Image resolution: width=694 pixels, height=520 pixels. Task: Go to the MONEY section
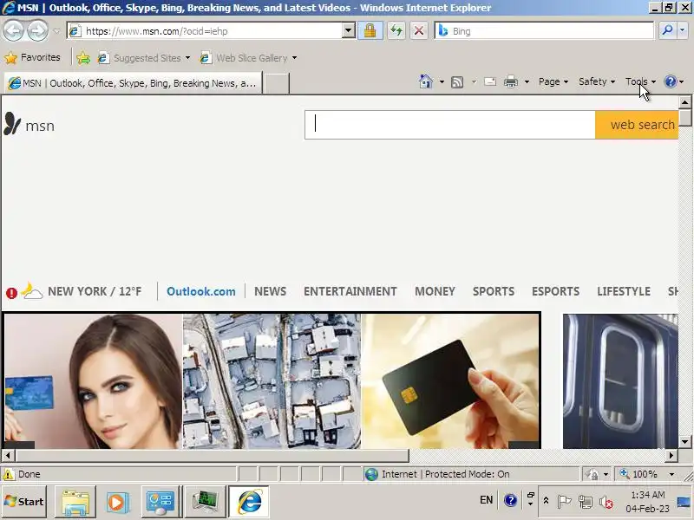click(x=435, y=291)
